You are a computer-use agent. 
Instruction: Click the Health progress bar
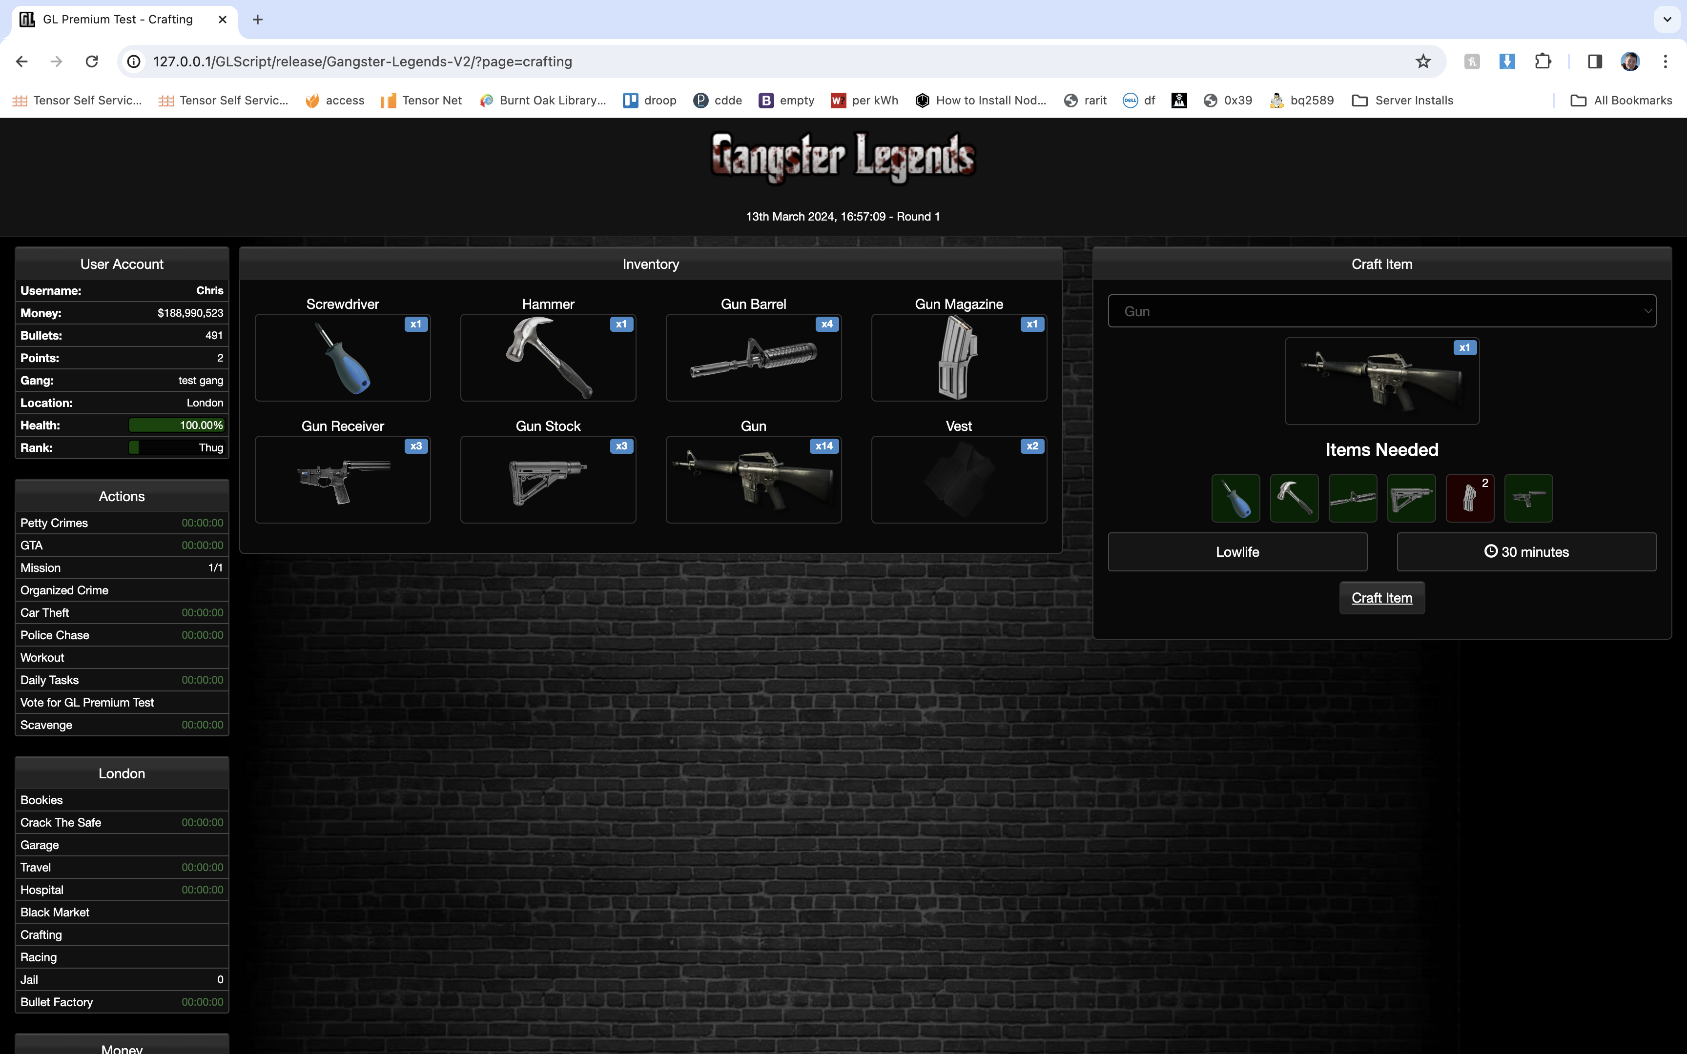(x=176, y=425)
